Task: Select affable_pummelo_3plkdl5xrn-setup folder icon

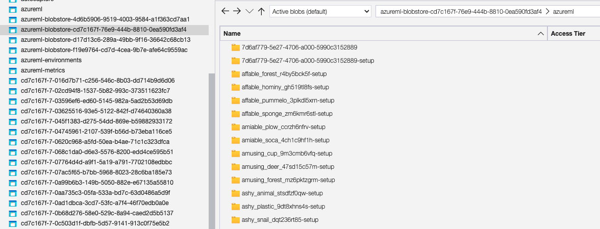Action: (x=235, y=100)
